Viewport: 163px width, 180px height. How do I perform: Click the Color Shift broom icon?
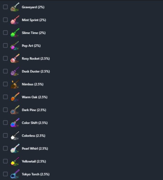pos(15,123)
